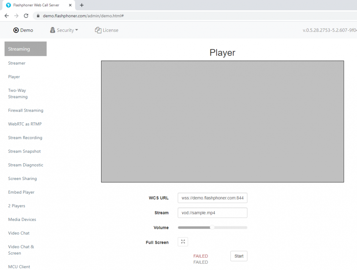Image resolution: width=357 pixels, height=270 pixels.
Task: Reload the page with the refresh icon
Action: coord(26,16)
